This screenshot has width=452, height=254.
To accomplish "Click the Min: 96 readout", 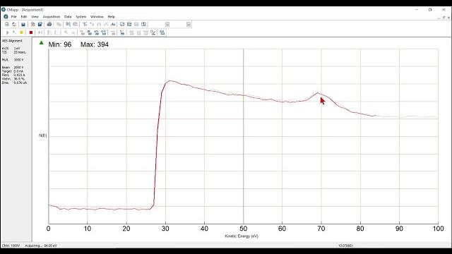I will (x=59, y=44).
